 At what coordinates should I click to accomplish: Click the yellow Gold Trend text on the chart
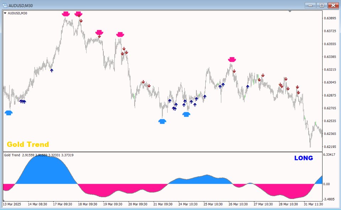pos(27,144)
